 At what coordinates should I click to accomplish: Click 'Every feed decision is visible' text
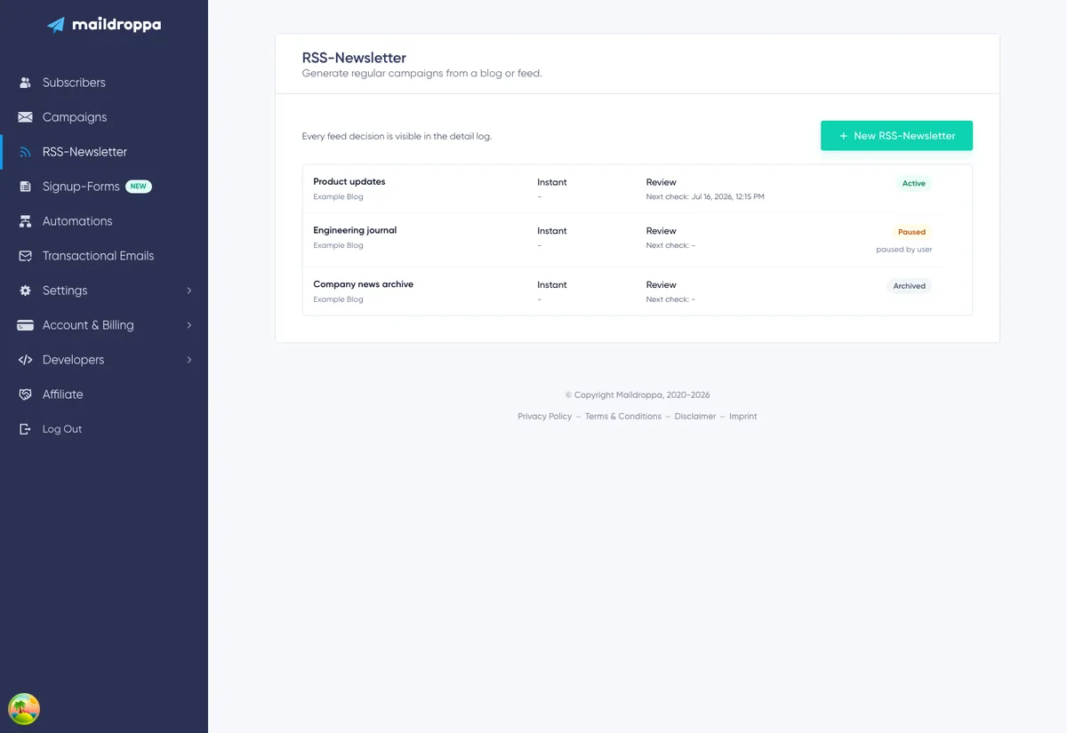pos(397,136)
